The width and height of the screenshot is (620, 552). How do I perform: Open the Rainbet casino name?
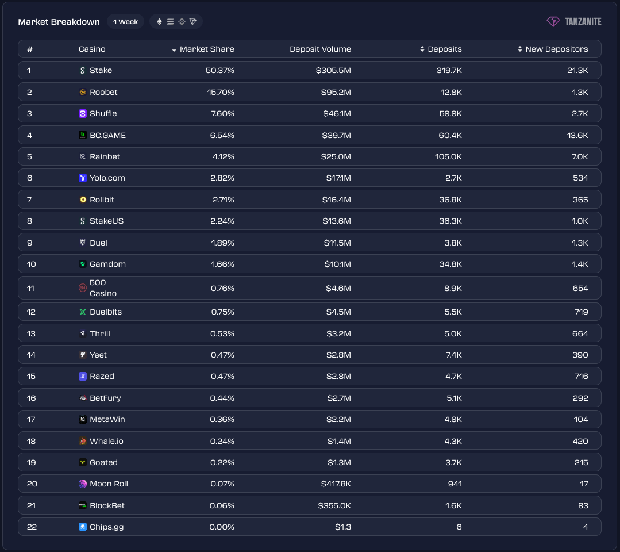pos(105,157)
